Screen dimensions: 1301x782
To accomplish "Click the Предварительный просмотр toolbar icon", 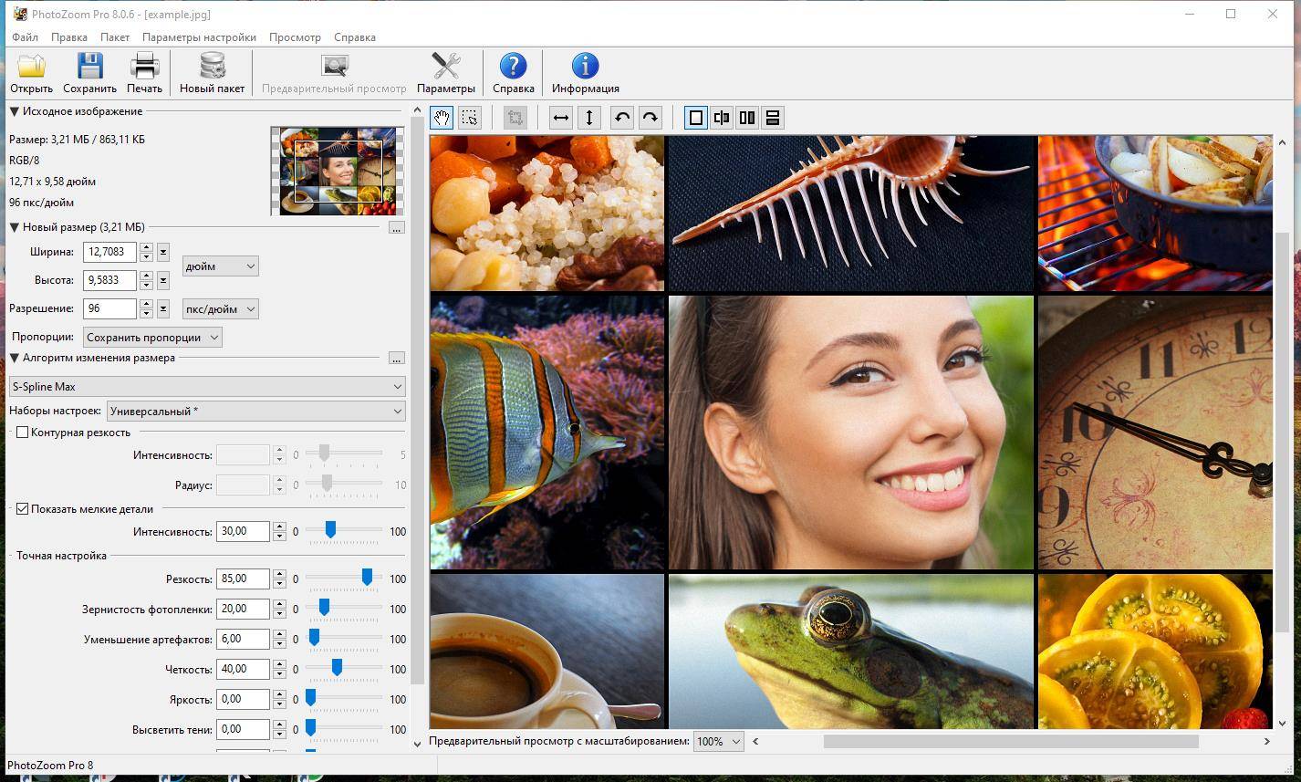I will pos(334,67).
